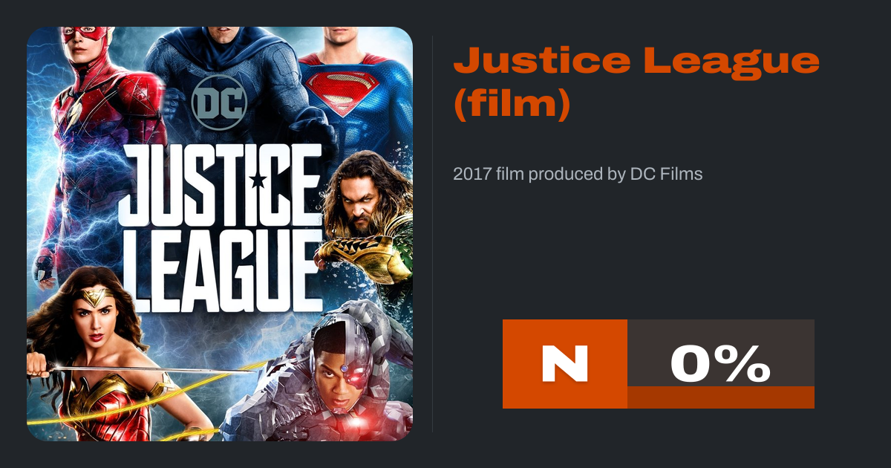The width and height of the screenshot is (891, 468).
Task: Click the star inside the JUSTICE lettering
Action: click(258, 181)
